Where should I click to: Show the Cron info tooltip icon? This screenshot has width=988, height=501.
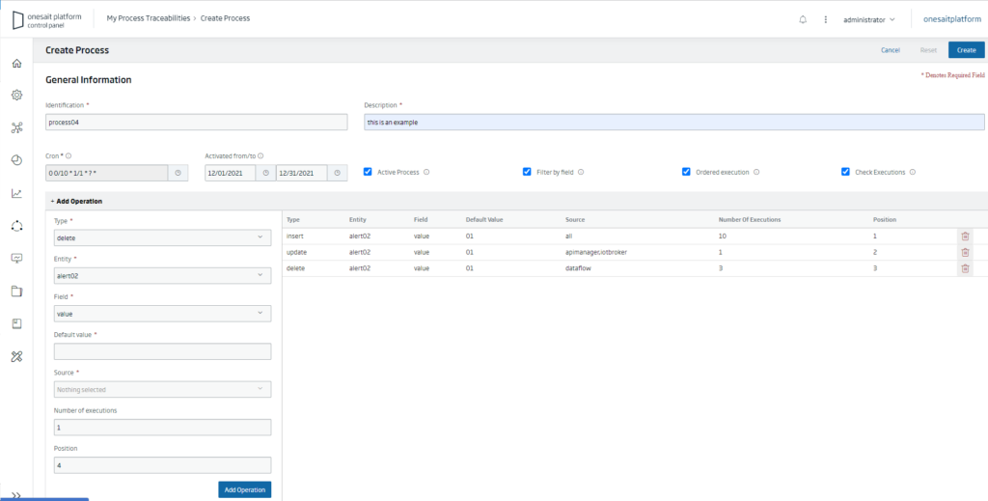pyautogui.click(x=69, y=155)
